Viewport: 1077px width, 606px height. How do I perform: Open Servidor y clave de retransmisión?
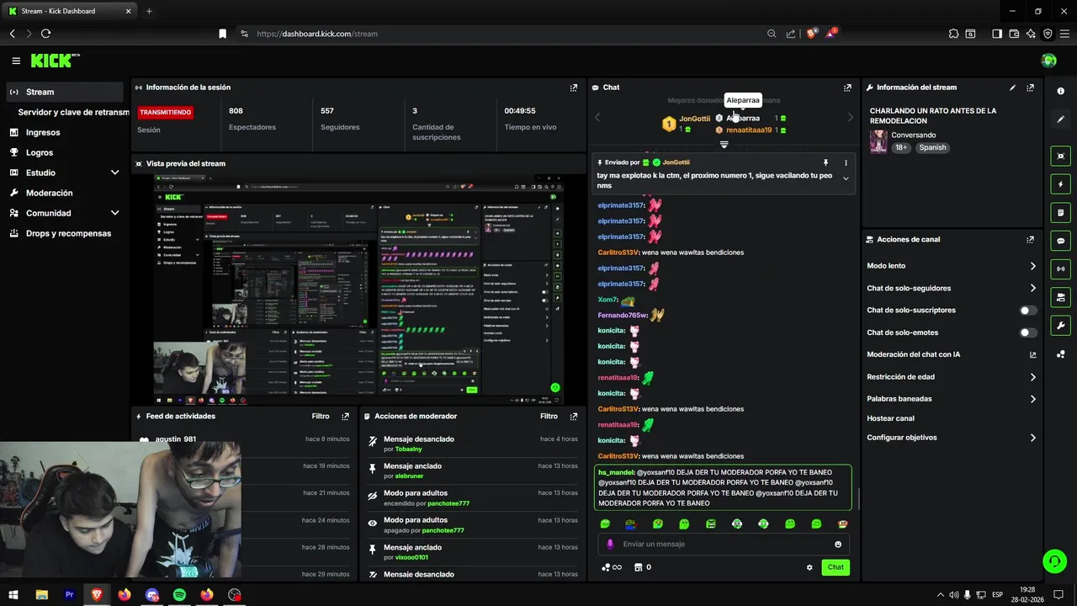click(73, 112)
